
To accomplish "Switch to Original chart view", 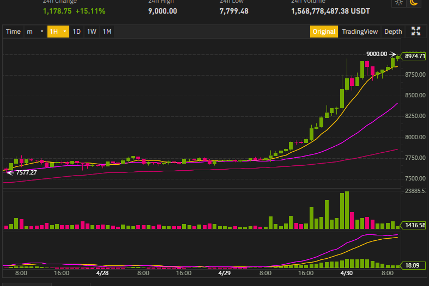I will pyautogui.click(x=324, y=32).
